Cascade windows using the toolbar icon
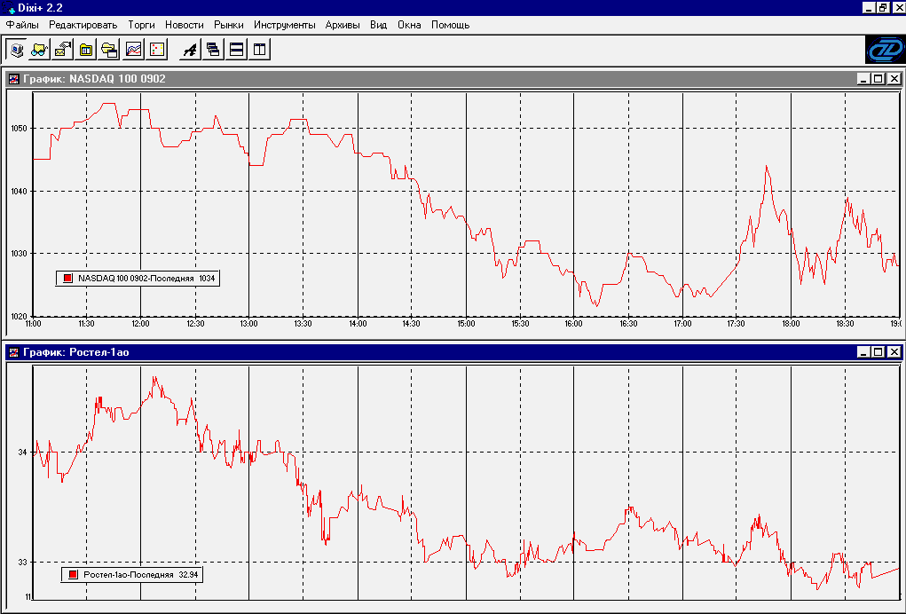 pos(213,50)
